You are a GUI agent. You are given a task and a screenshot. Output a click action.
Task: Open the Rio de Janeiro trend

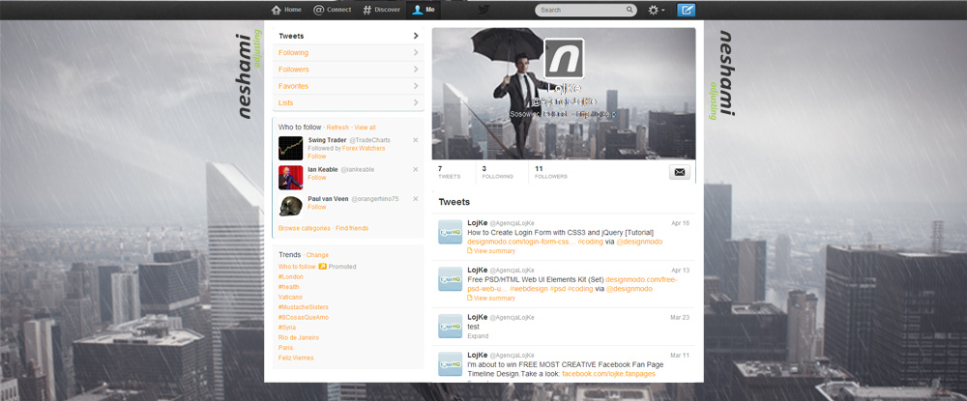(x=299, y=337)
